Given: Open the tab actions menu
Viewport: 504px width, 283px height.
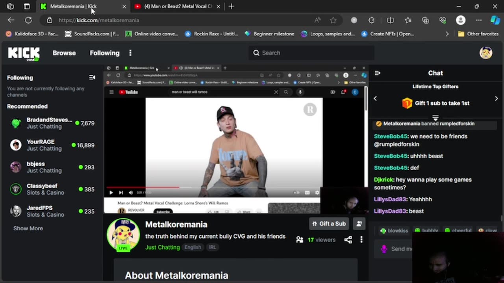Looking at the screenshot, I should point(26,6).
